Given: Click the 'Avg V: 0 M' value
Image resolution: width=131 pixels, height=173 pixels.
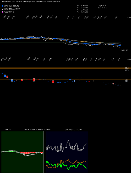Looking at the screenshot, I should (102, 6).
